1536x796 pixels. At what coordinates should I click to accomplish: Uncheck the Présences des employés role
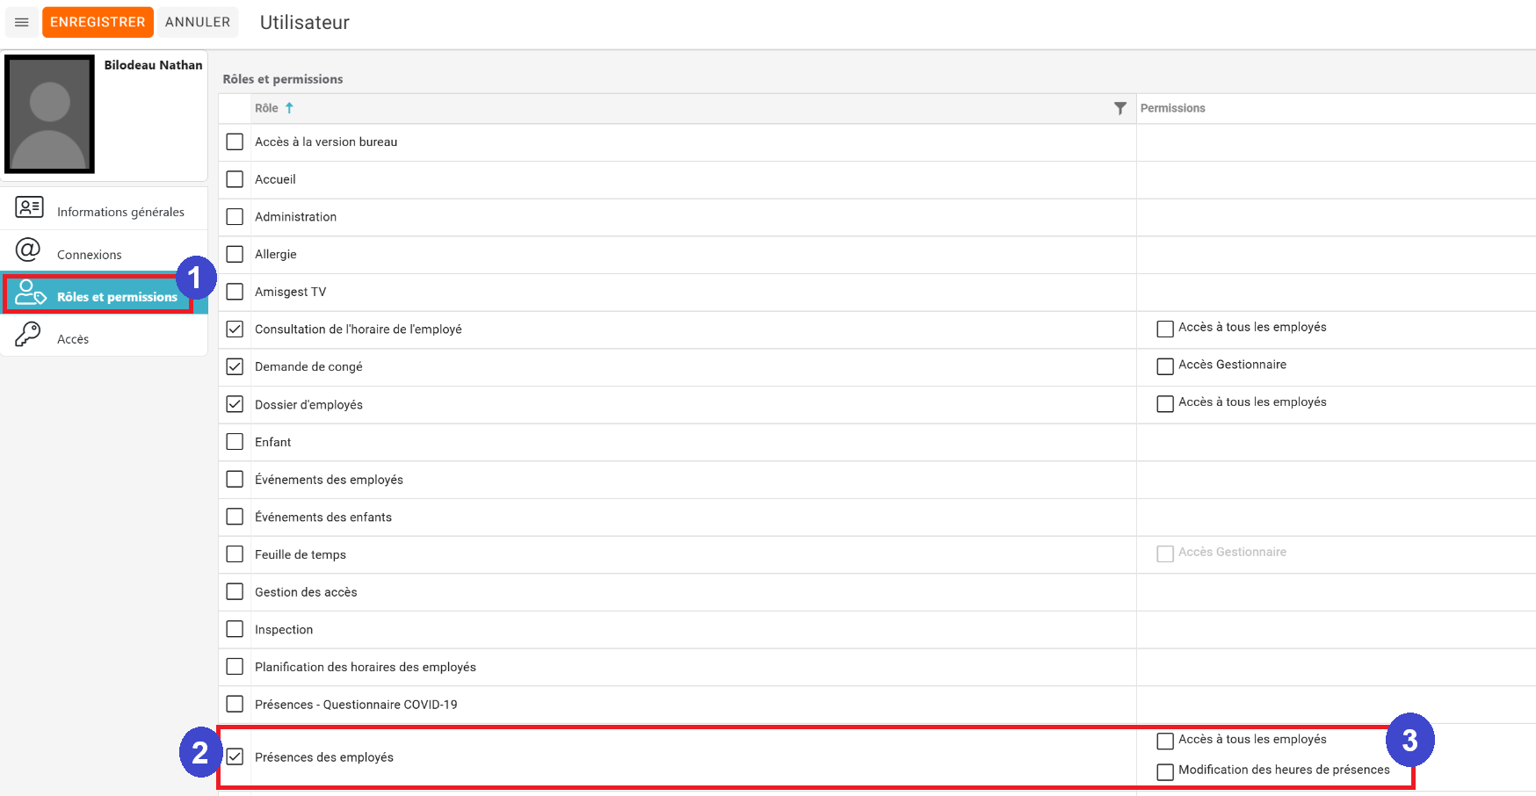pos(235,756)
